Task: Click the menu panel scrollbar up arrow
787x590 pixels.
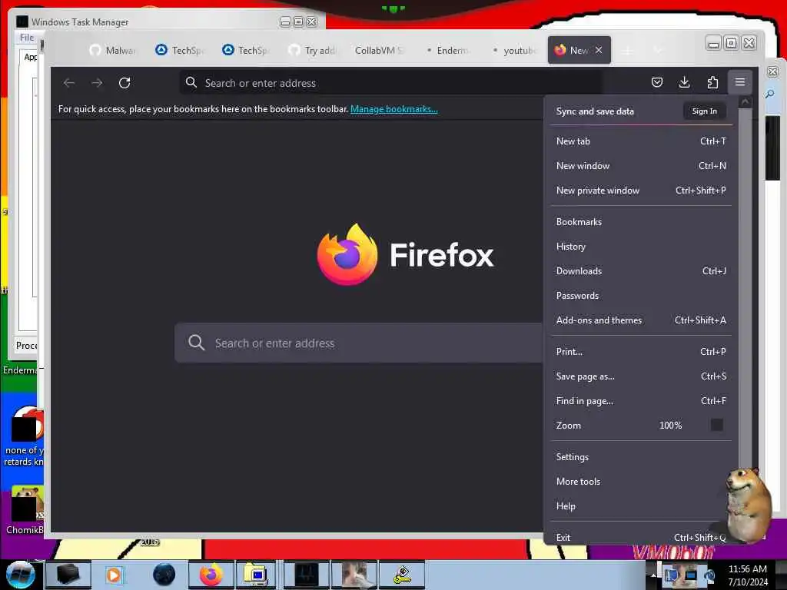Action: [745, 102]
